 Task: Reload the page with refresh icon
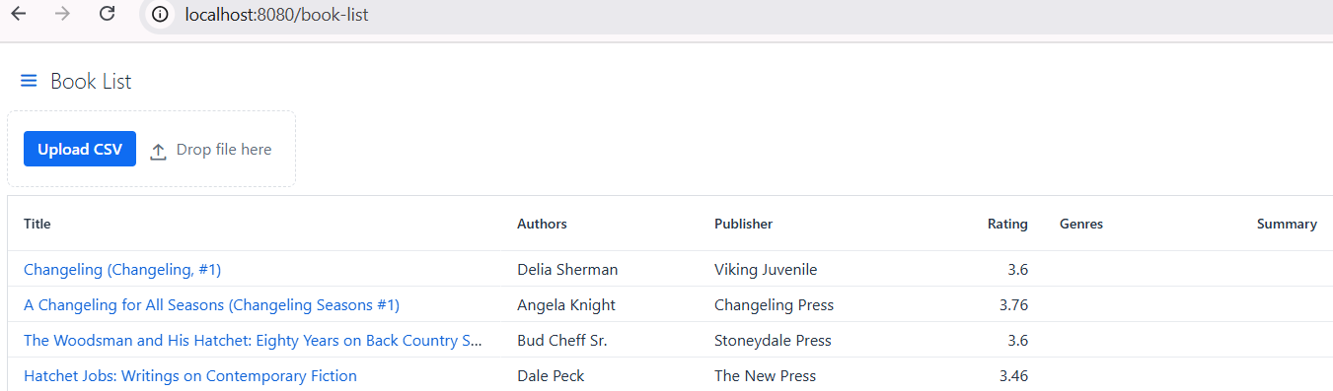click(x=108, y=15)
